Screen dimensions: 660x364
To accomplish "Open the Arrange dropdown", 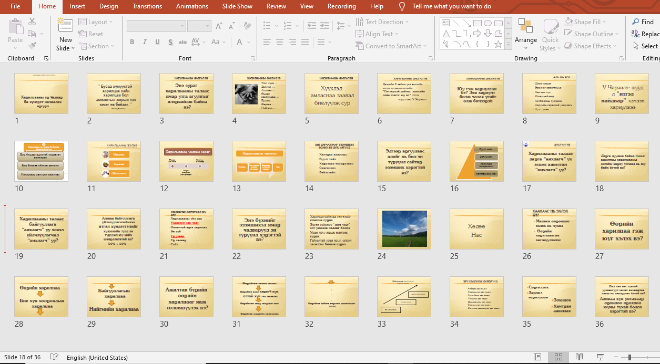I will point(525,40).
